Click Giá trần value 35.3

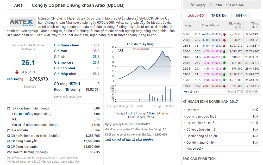[x=96, y=51]
